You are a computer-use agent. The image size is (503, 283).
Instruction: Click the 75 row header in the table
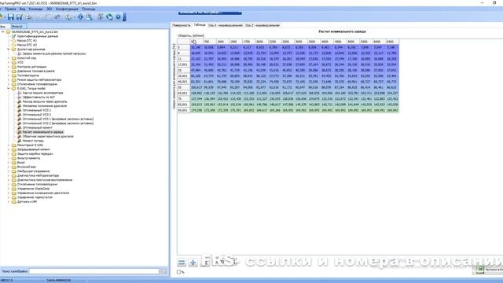pyautogui.click(x=183, y=99)
